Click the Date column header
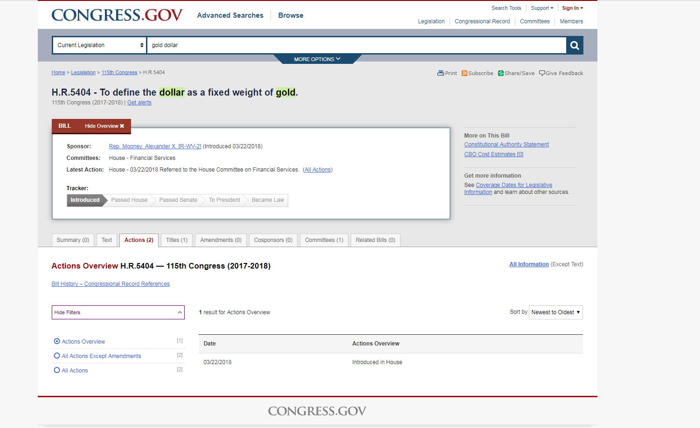Screen dimensions: 700x428 (210, 344)
